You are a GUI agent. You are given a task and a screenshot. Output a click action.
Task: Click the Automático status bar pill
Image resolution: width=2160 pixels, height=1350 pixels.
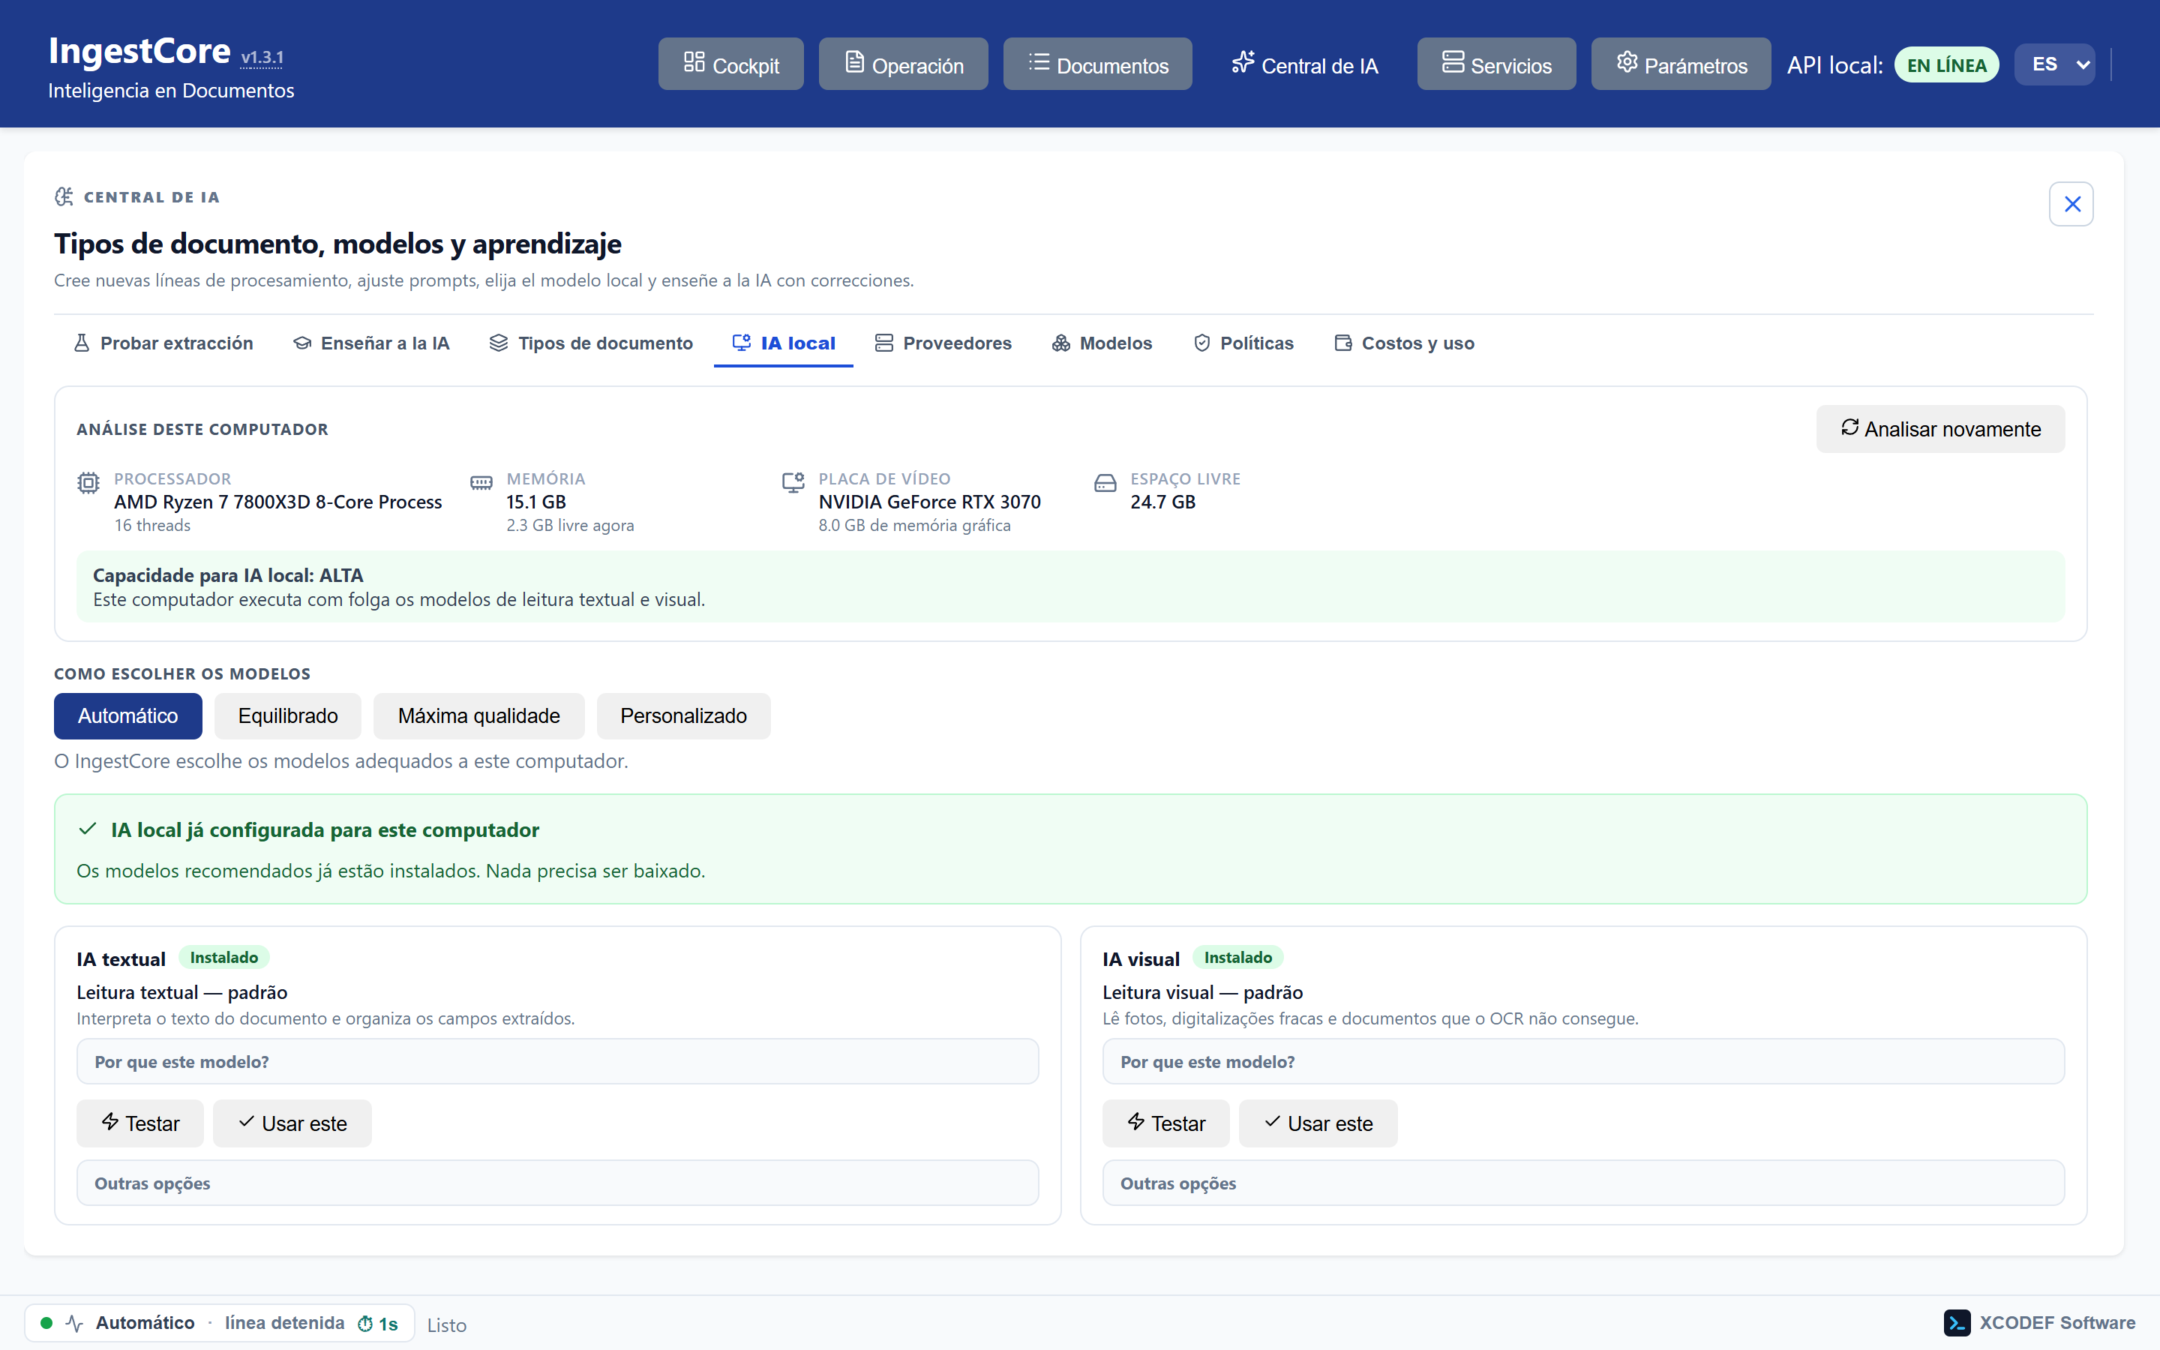pos(220,1323)
